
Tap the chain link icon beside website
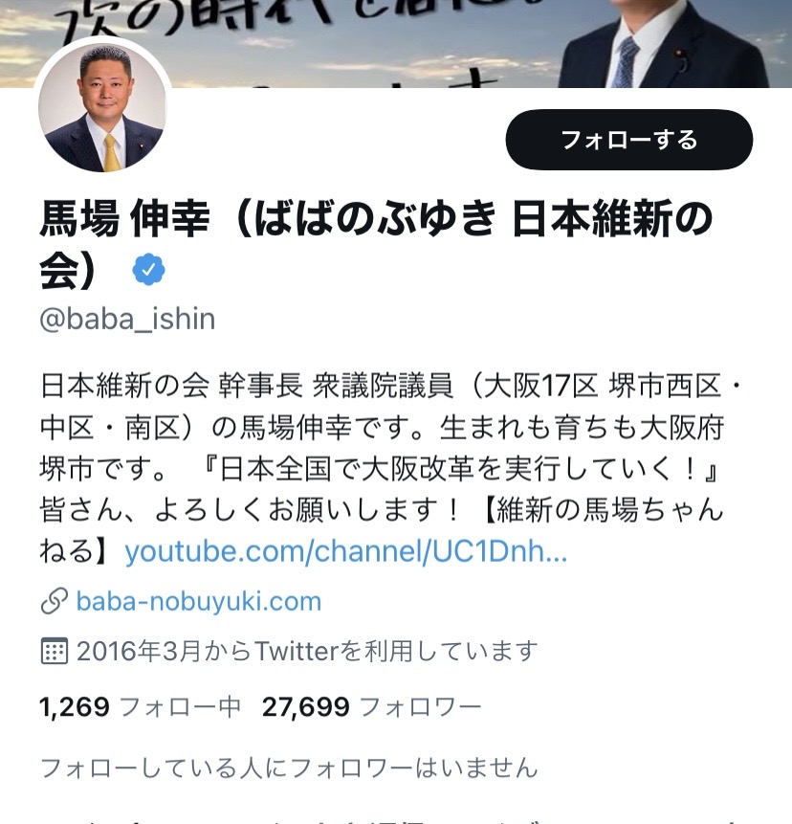[55, 601]
